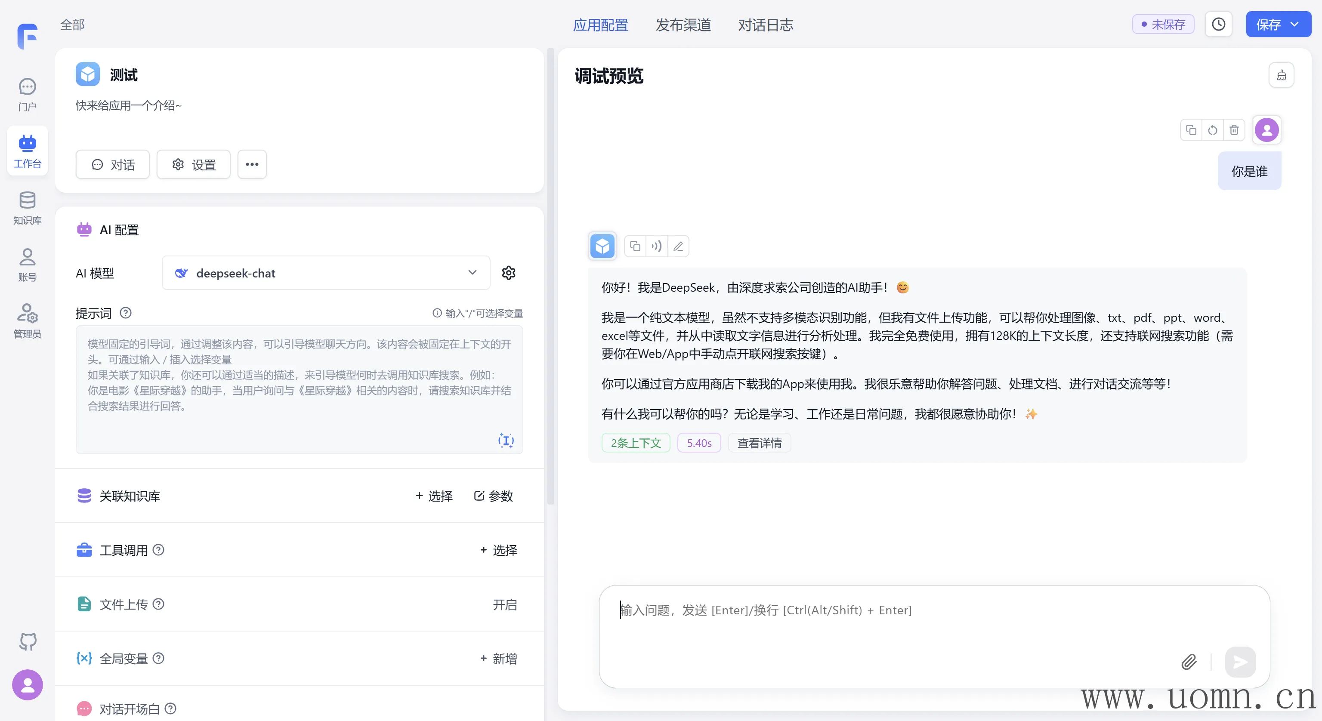Click the config panel vertical scrollbar
This screenshot has height=721, width=1322.
tap(551, 277)
